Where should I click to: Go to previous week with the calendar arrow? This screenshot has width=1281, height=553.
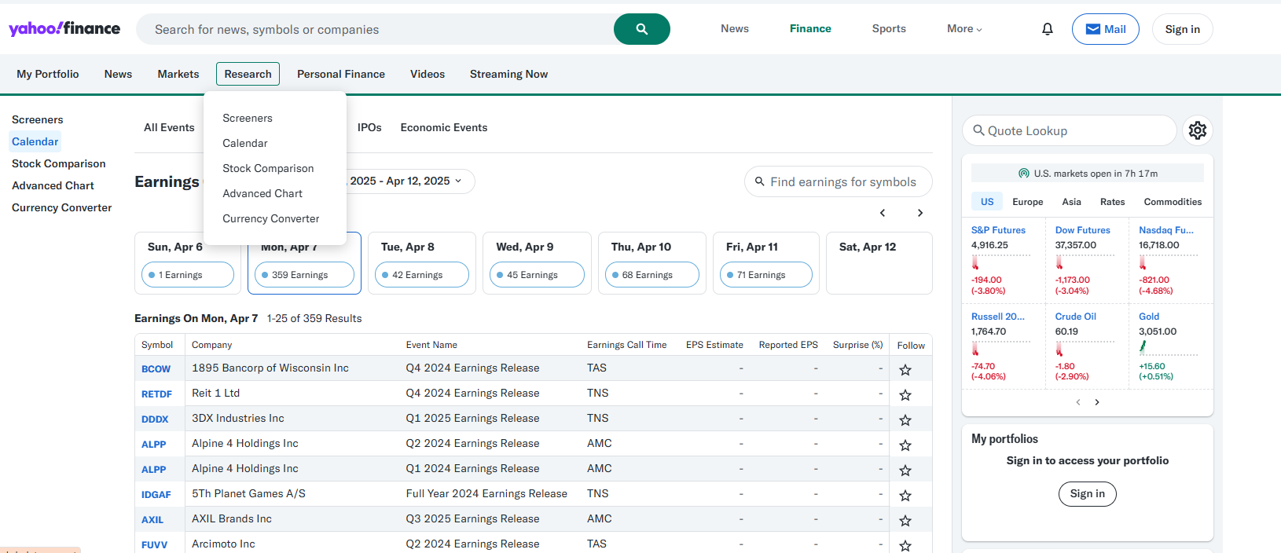883,213
